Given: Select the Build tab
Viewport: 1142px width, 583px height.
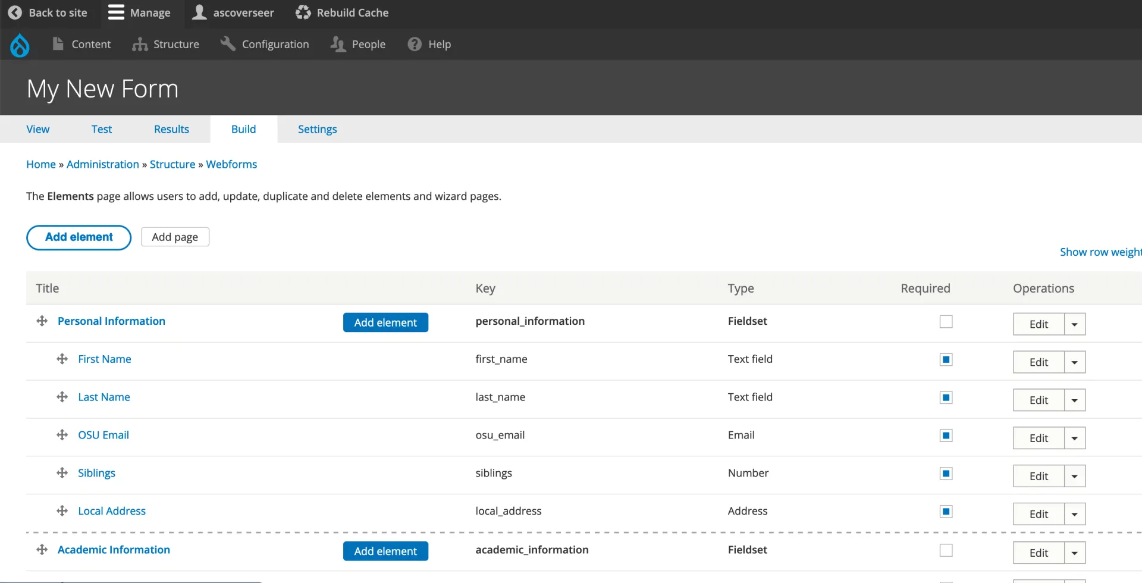Looking at the screenshot, I should tap(244, 129).
